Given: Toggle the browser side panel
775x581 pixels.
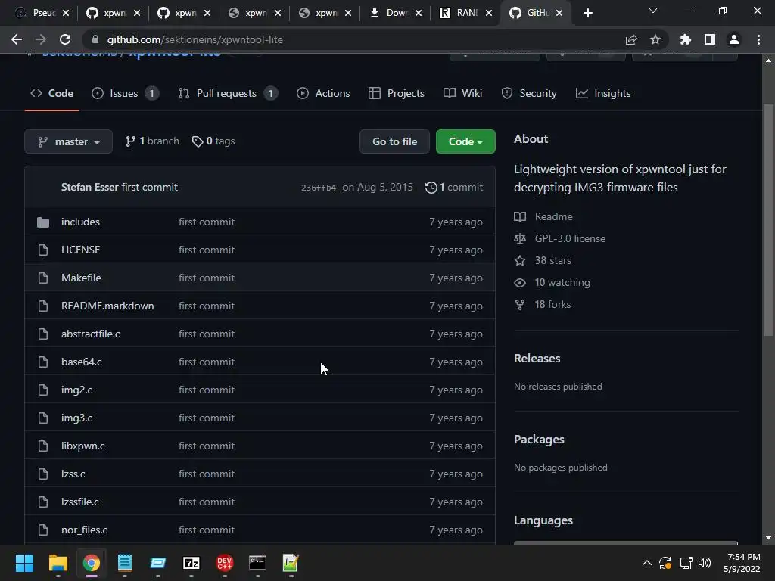Looking at the screenshot, I should coord(710,39).
